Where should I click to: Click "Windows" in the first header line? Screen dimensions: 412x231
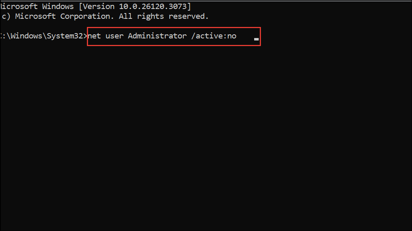[58, 6]
